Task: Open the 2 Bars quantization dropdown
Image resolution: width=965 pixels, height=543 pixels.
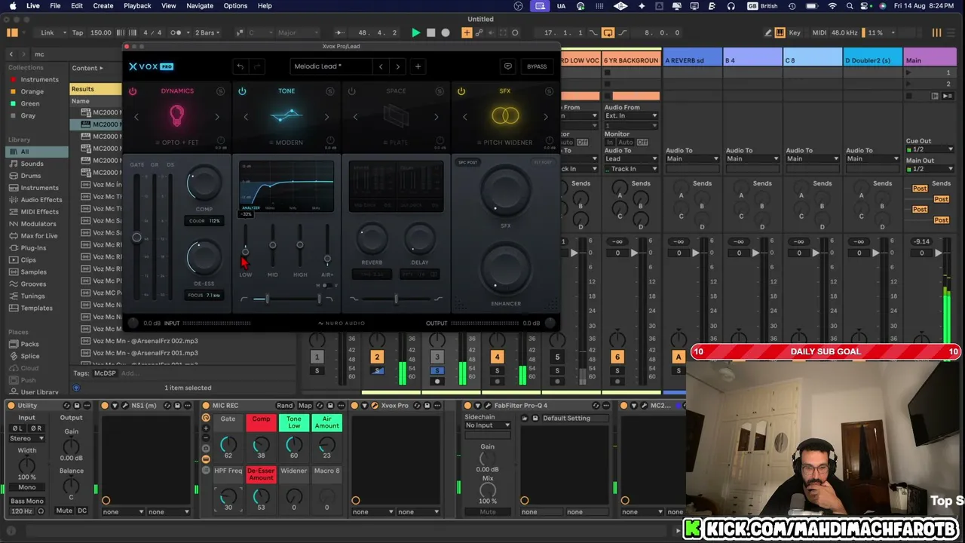Action: 206,33
